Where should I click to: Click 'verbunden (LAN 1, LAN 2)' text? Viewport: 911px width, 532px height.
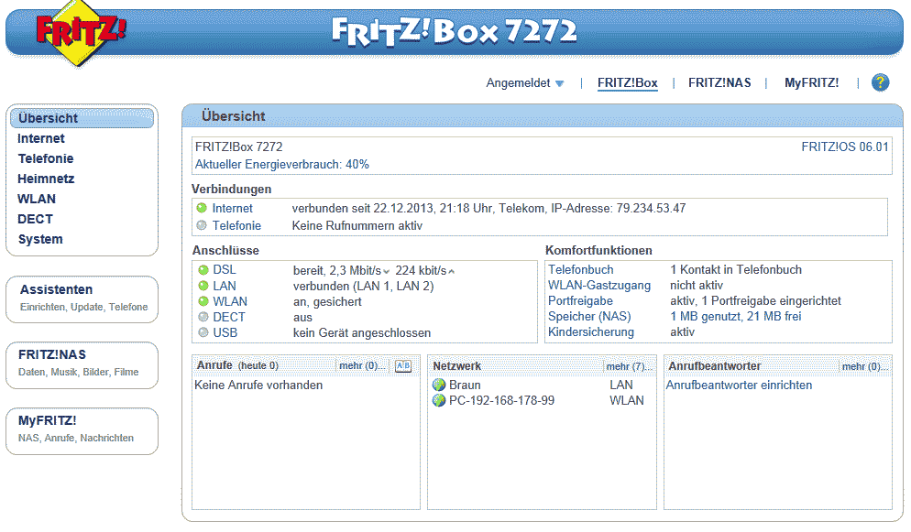pyautogui.click(x=363, y=286)
